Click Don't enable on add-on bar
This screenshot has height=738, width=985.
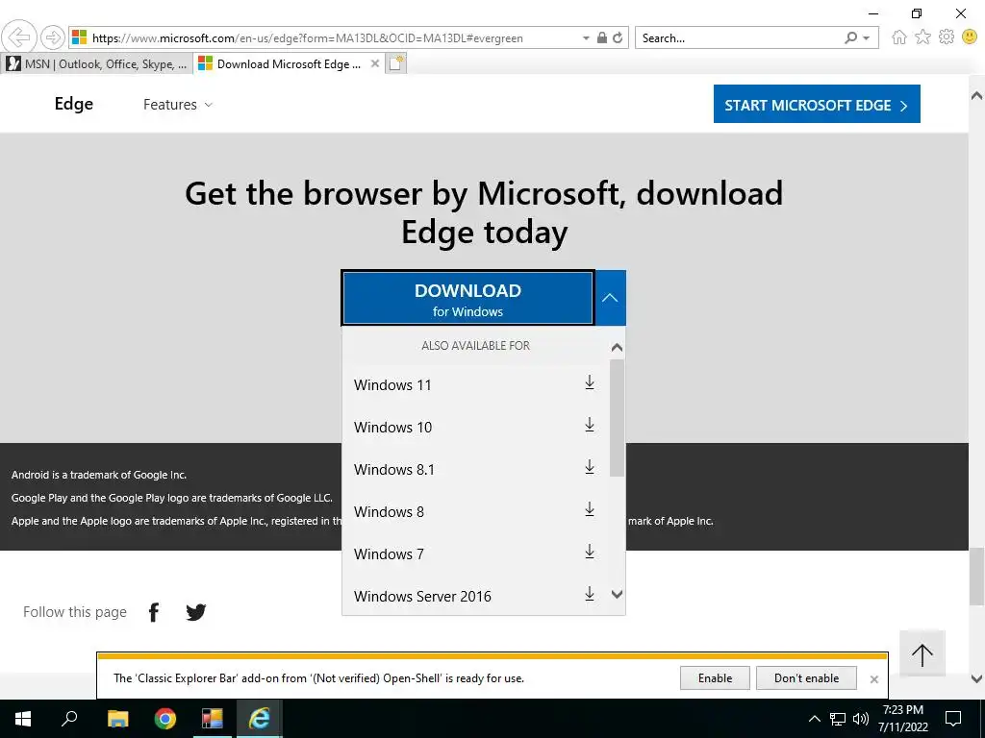[x=807, y=678]
